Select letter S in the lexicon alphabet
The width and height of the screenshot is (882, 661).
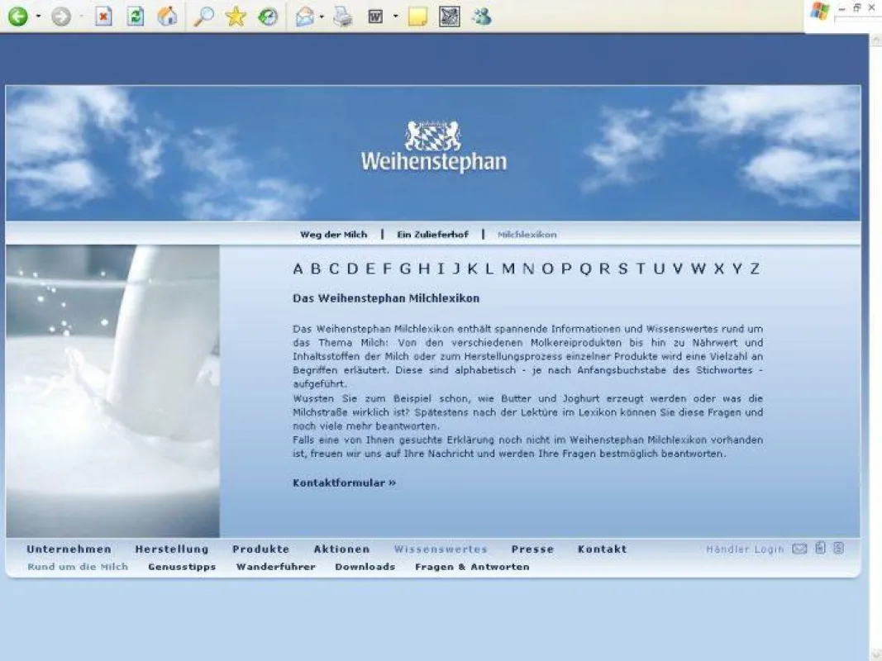(622, 269)
